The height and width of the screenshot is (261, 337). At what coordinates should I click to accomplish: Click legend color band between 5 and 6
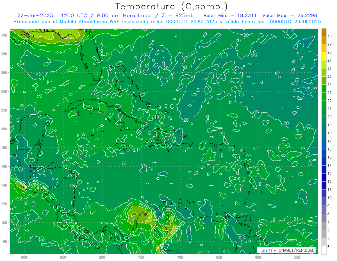tap(324, 234)
